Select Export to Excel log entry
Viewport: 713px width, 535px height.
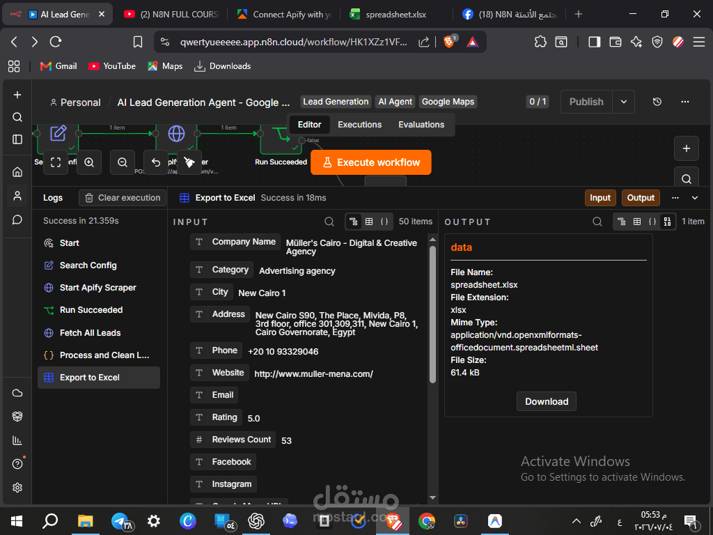pos(99,378)
